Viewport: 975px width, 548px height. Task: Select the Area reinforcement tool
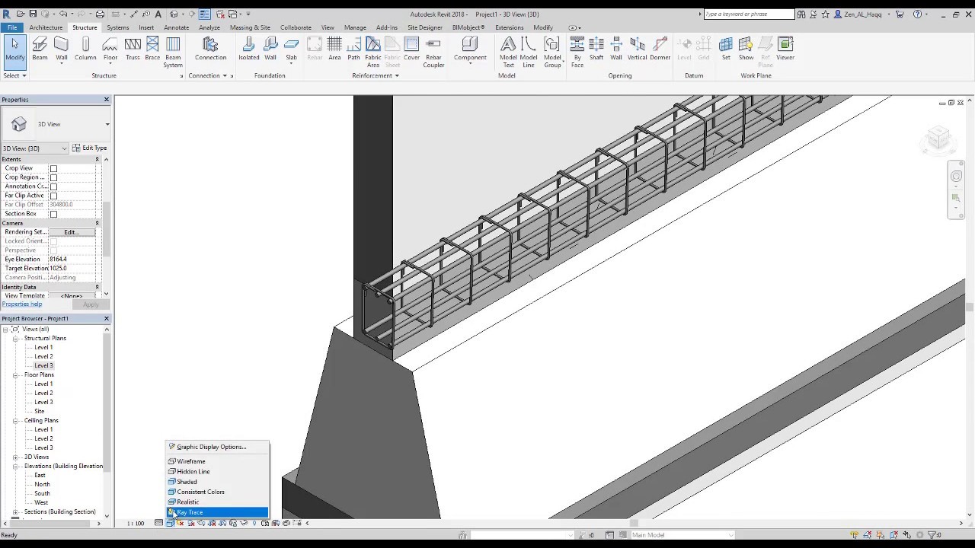(334, 49)
